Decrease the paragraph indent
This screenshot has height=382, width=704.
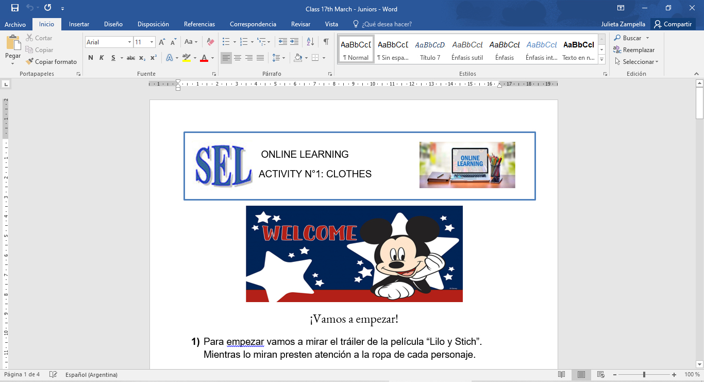click(283, 42)
